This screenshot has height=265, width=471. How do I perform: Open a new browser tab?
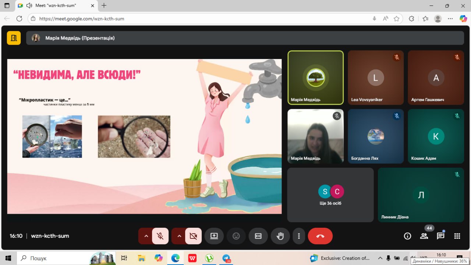(x=104, y=6)
